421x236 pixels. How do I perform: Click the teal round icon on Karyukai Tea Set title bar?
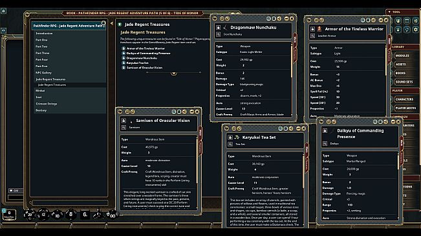pyautogui.click(x=280, y=128)
